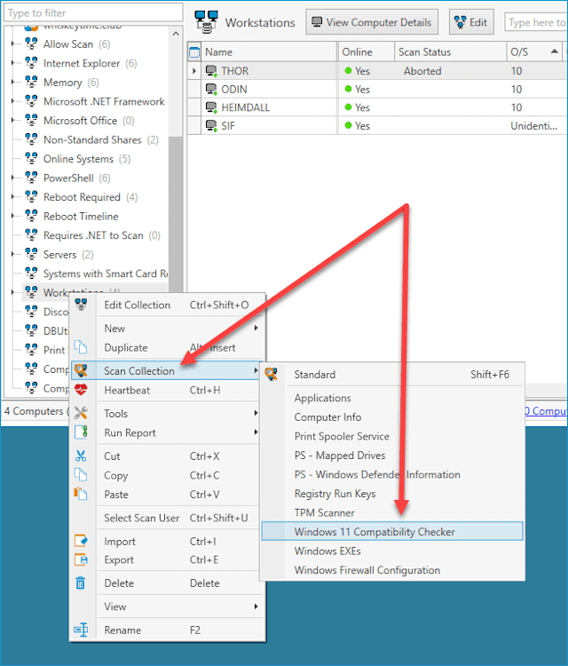Choose PS - Mapped Drives scan
Viewport: 568px width, 666px height.
[340, 456]
